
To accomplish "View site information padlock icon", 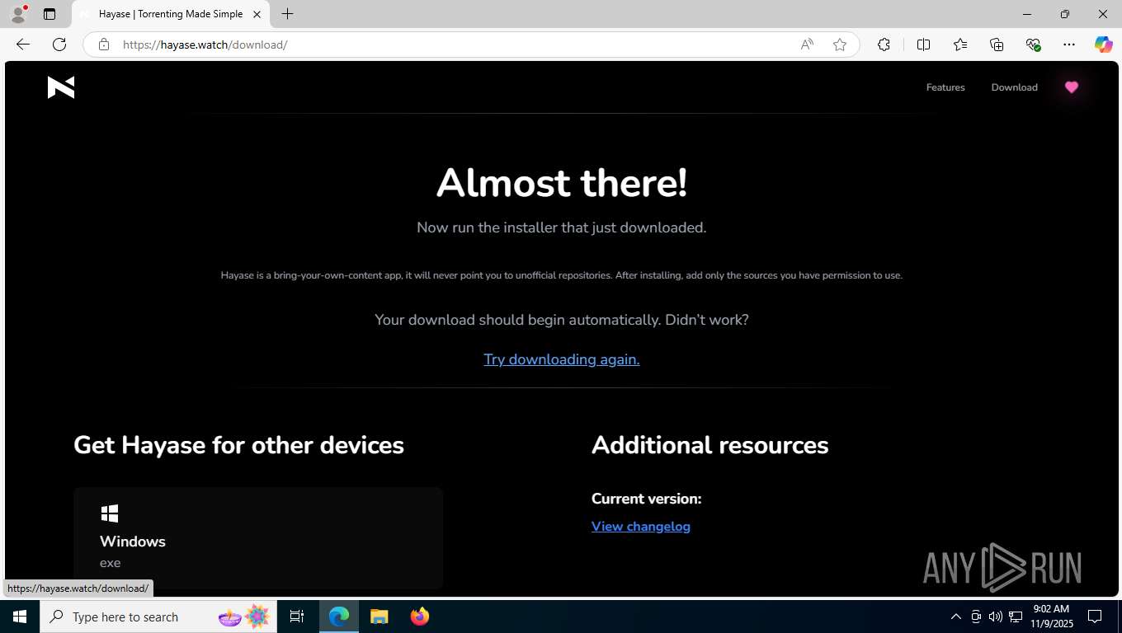I will click(x=104, y=45).
